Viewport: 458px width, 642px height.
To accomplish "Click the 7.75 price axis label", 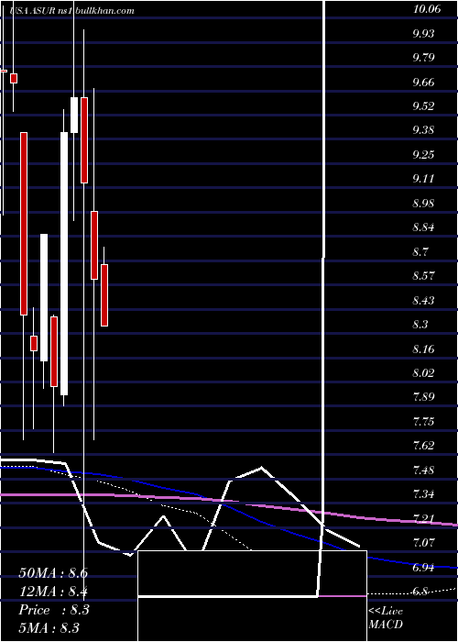I will tap(423, 421).
